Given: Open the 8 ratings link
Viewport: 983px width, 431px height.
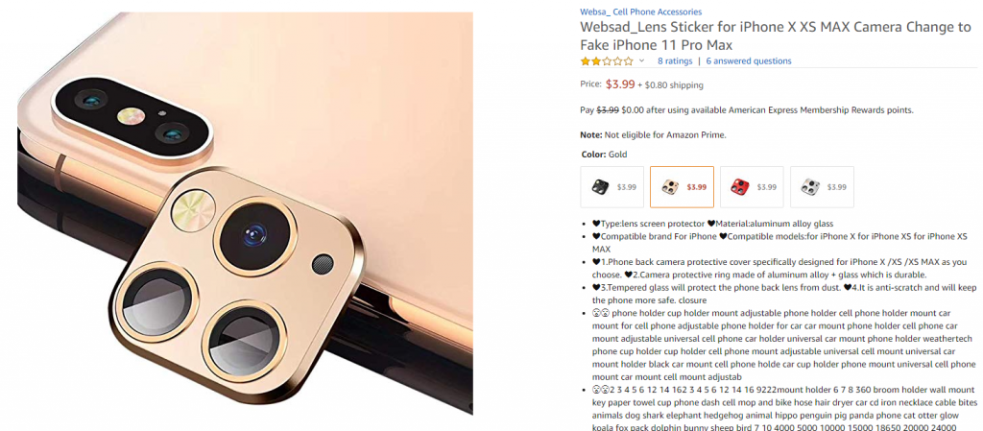Looking at the screenshot, I should 675,60.
